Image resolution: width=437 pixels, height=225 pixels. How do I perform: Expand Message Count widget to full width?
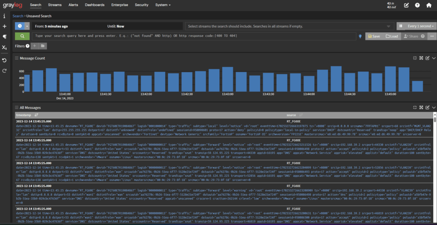(x=421, y=58)
